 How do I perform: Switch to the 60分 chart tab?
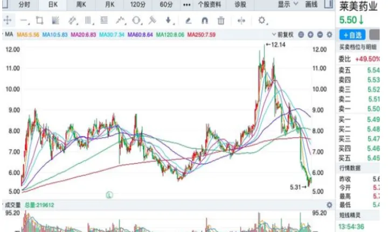(x=167, y=4)
